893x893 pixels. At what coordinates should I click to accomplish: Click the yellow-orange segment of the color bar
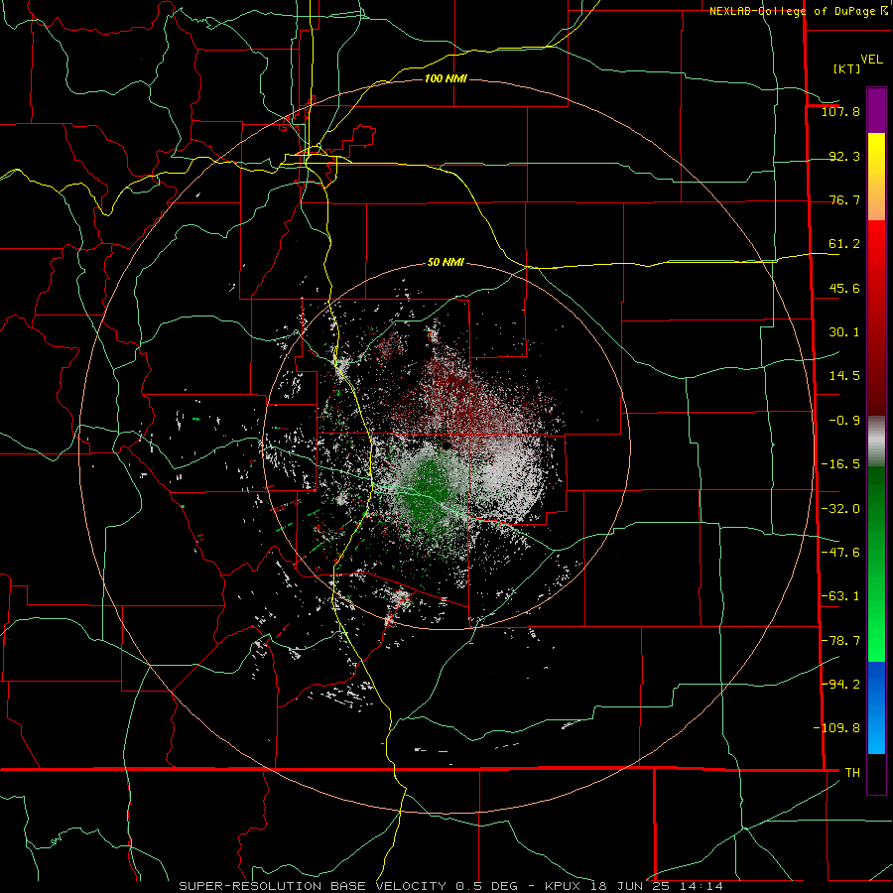click(x=876, y=177)
